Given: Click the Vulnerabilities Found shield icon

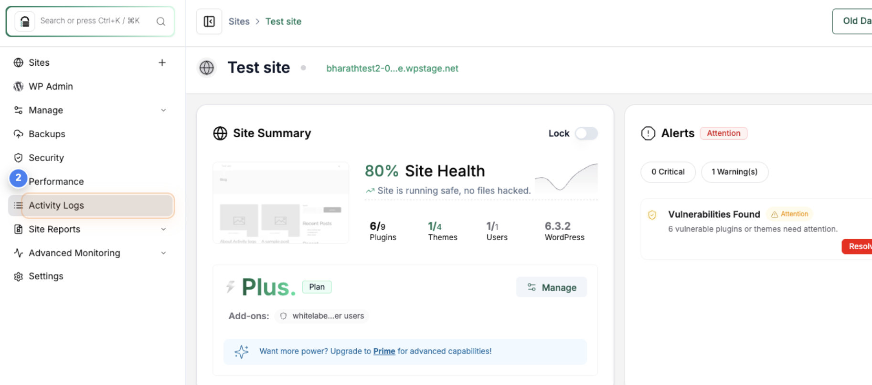Looking at the screenshot, I should coord(652,215).
